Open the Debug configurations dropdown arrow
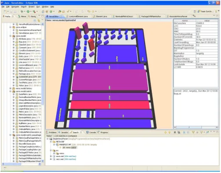Screen dimensions: 221x173 click(24, 11)
